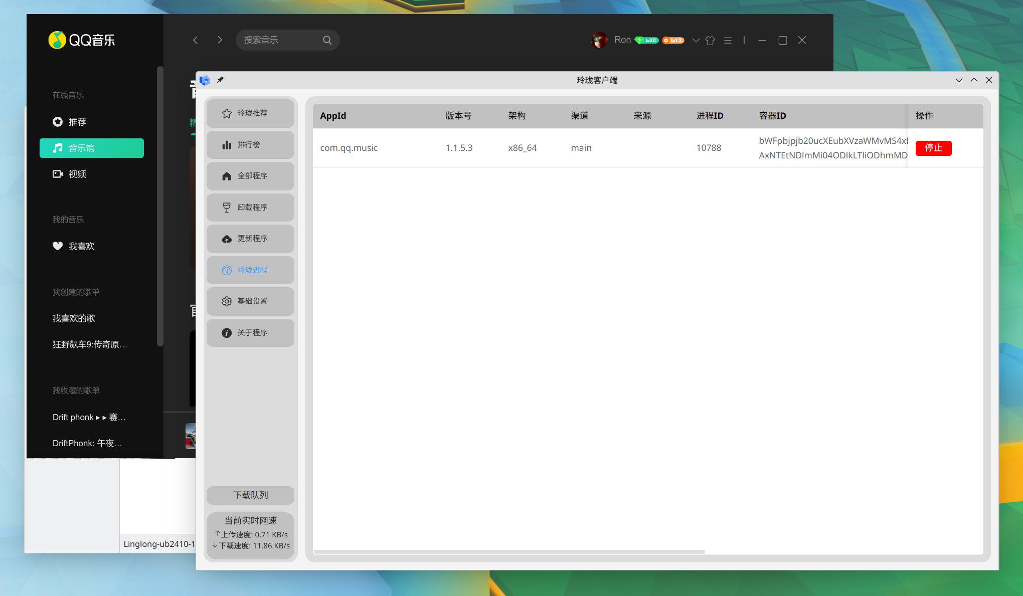The image size is (1023, 596).
Task: Expand the account dropdown arrow next to Ron
Action: pyautogui.click(x=696, y=40)
